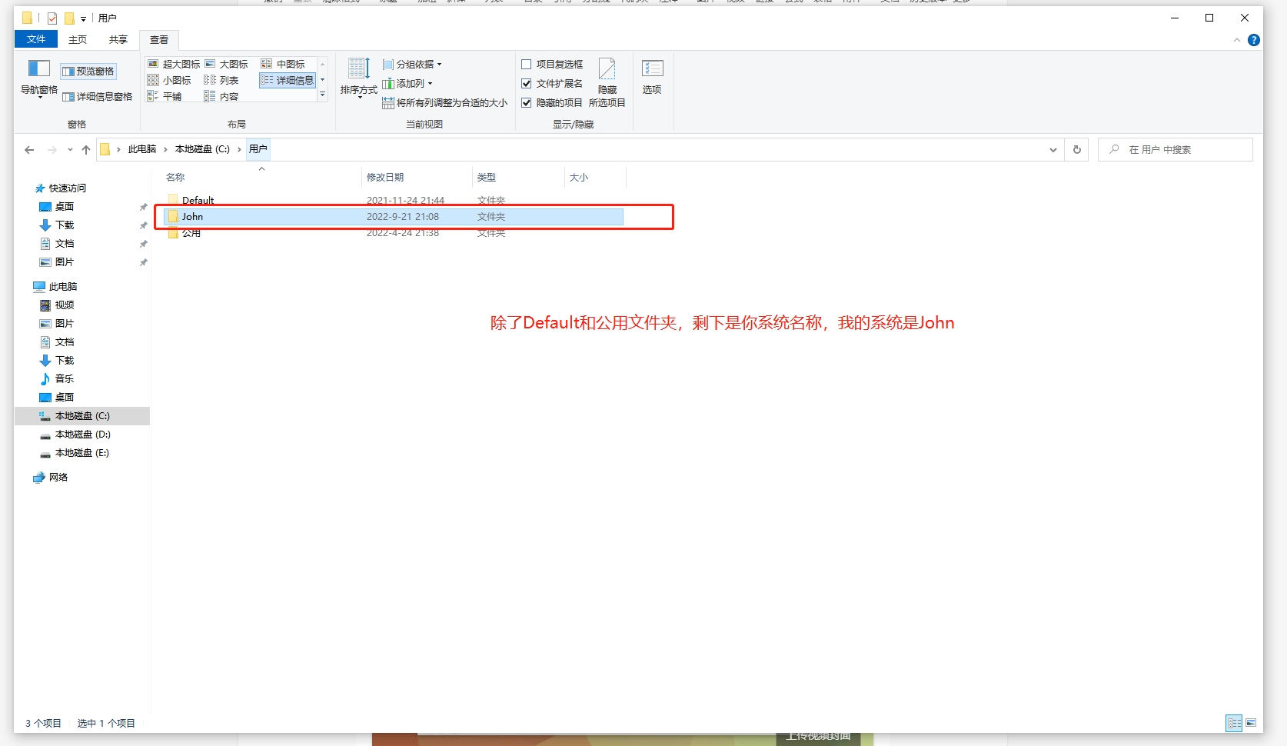
Task: Open pinned 下载 under quick access
Action: point(65,225)
